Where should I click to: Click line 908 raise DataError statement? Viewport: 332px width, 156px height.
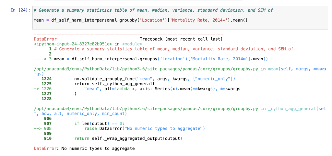click(x=119, y=128)
